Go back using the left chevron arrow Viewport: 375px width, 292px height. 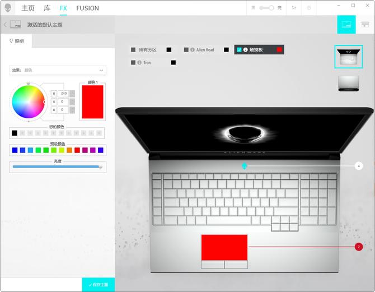coord(5,25)
